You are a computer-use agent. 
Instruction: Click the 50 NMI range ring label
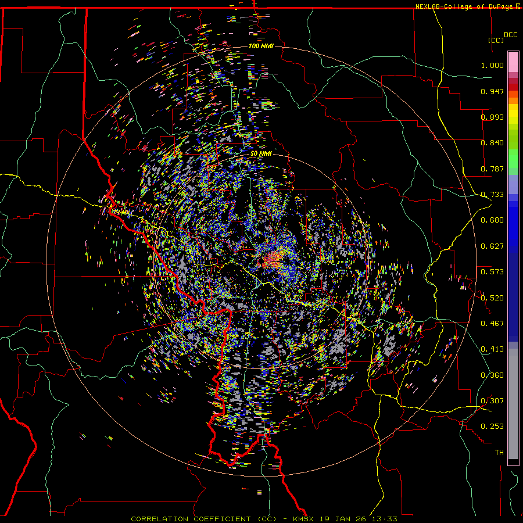coord(261,153)
